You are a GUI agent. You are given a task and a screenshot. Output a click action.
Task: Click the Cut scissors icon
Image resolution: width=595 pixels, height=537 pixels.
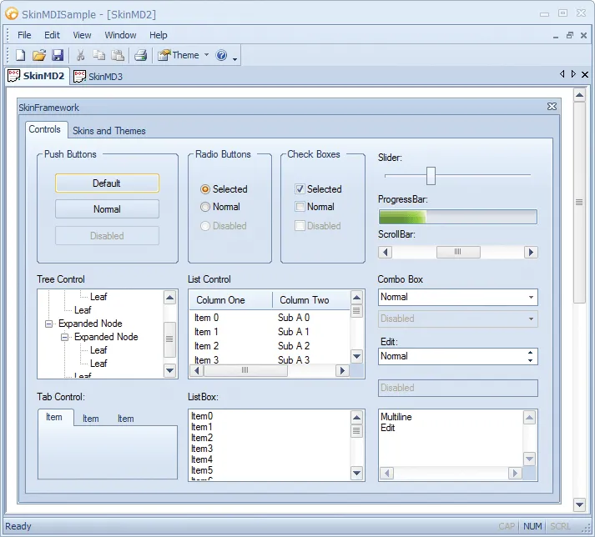click(x=80, y=55)
